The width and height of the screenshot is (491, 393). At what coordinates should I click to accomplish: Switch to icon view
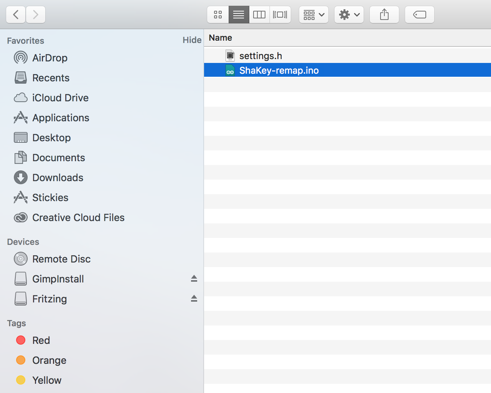(218, 15)
